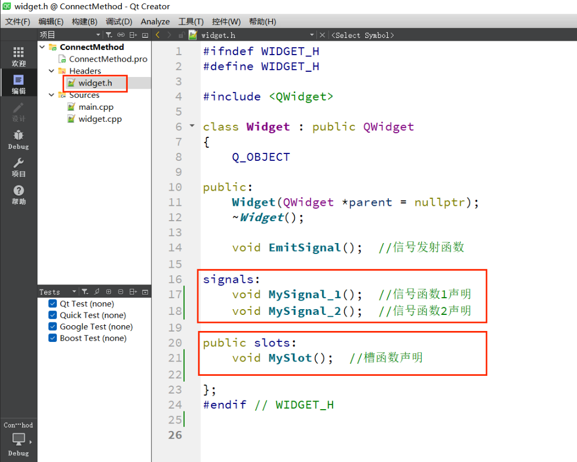
Task: Select widget.cpp in Sources folder
Action: pos(100,119)
